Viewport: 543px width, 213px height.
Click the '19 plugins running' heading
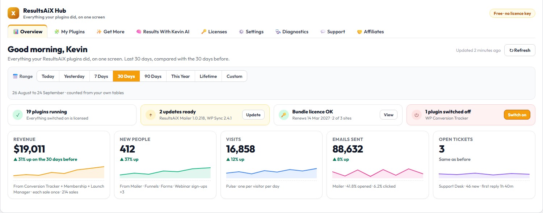pos(47,112)
